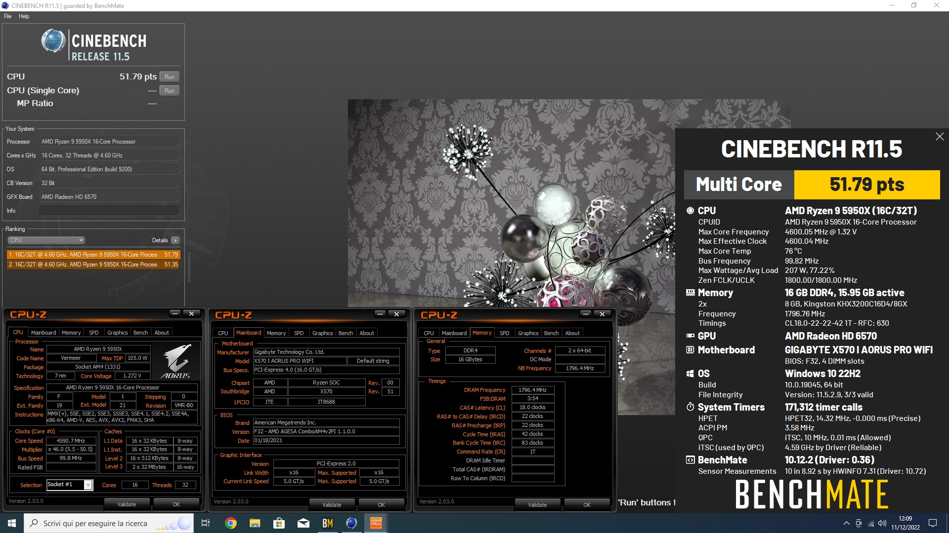Click the Multi Core 51.79 pts score

coord(867,185)
